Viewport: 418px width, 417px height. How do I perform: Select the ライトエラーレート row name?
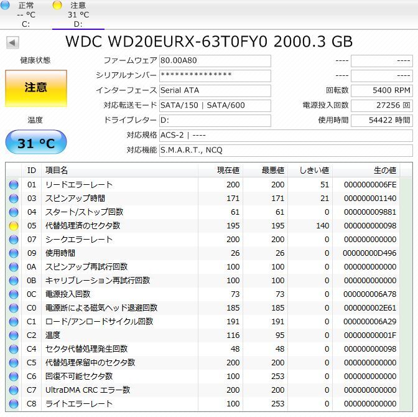tap(79, 404)
